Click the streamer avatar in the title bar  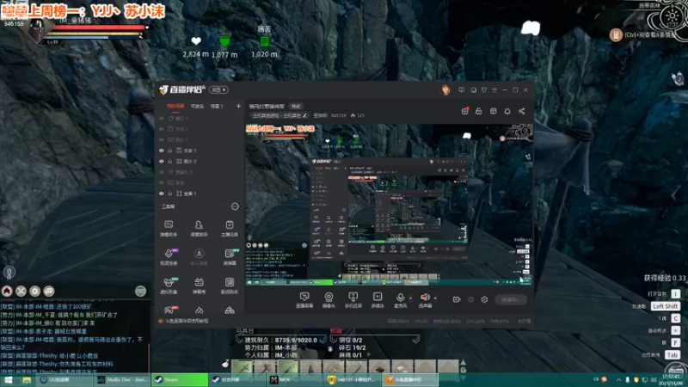point(445,90)
